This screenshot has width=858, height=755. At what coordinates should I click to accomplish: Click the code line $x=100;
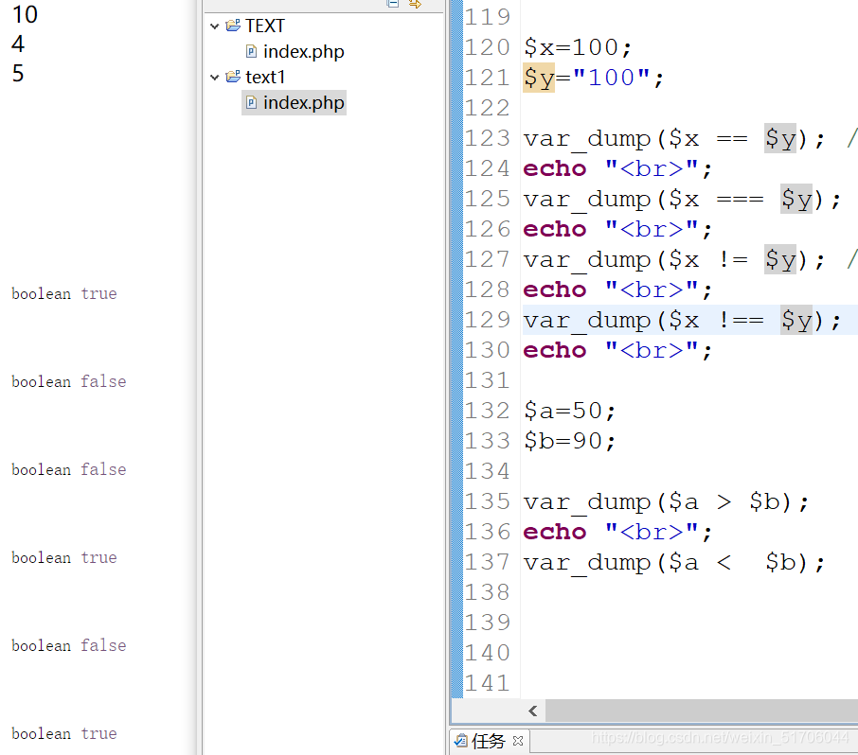578,47
